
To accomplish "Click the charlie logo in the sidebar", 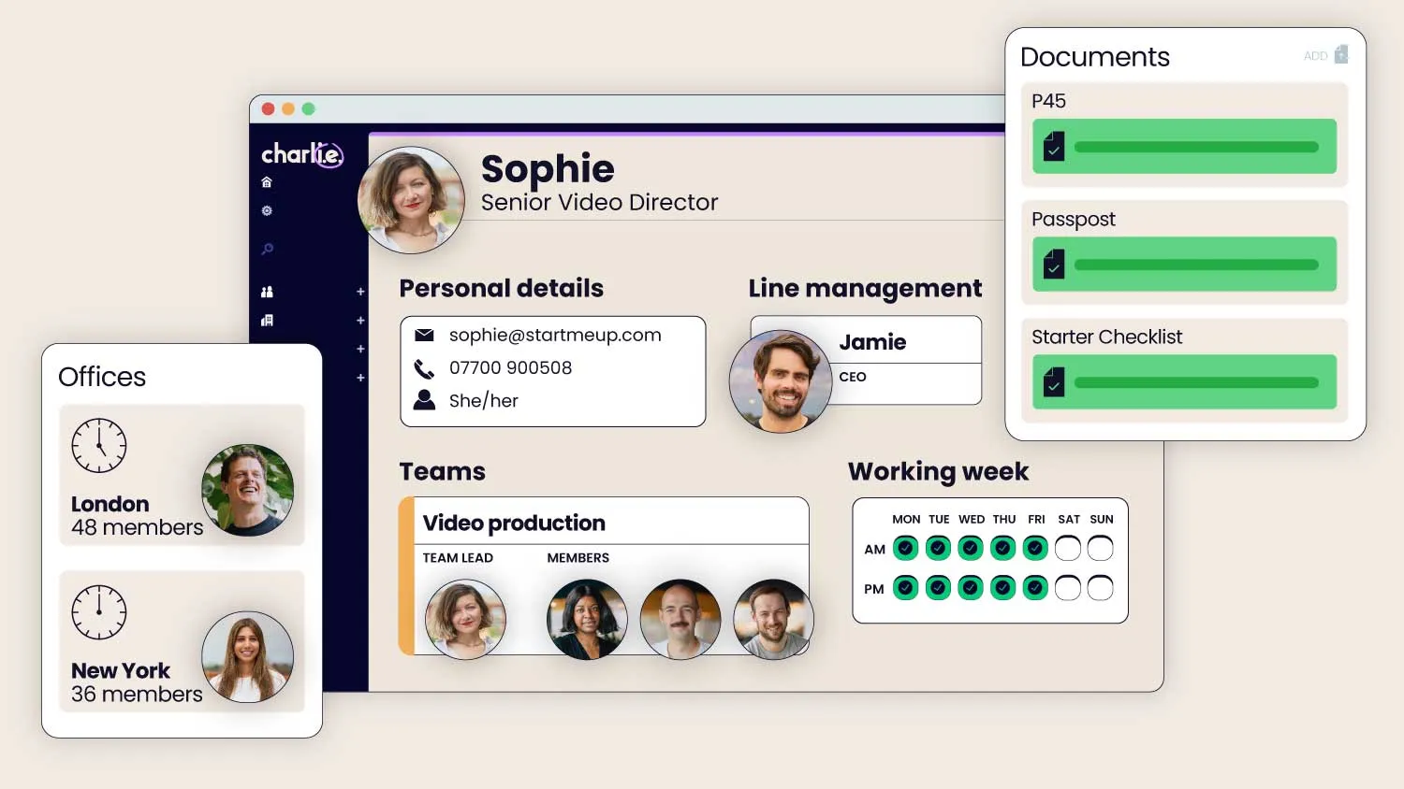I will (x=301, y=155).
